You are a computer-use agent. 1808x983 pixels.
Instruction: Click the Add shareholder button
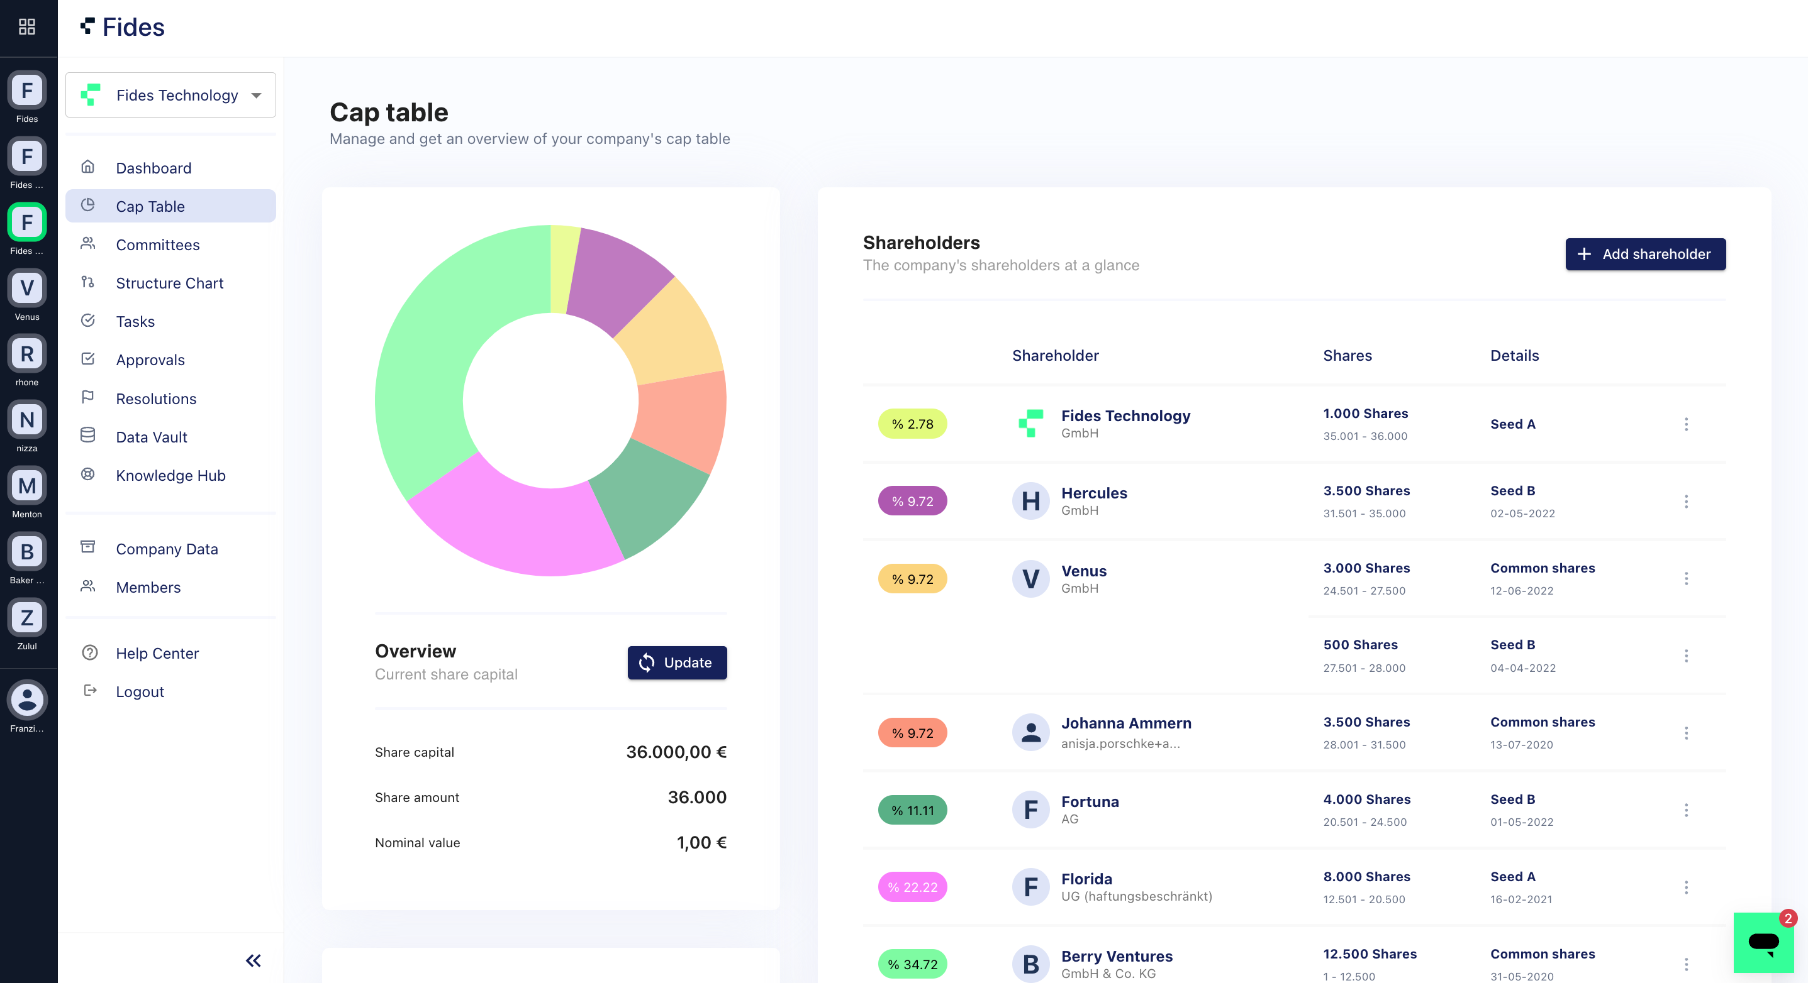(1644, 254)
